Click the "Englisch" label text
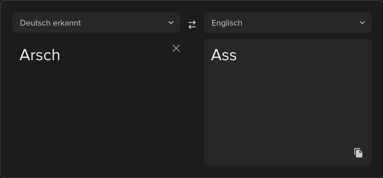 click(227, 23)
